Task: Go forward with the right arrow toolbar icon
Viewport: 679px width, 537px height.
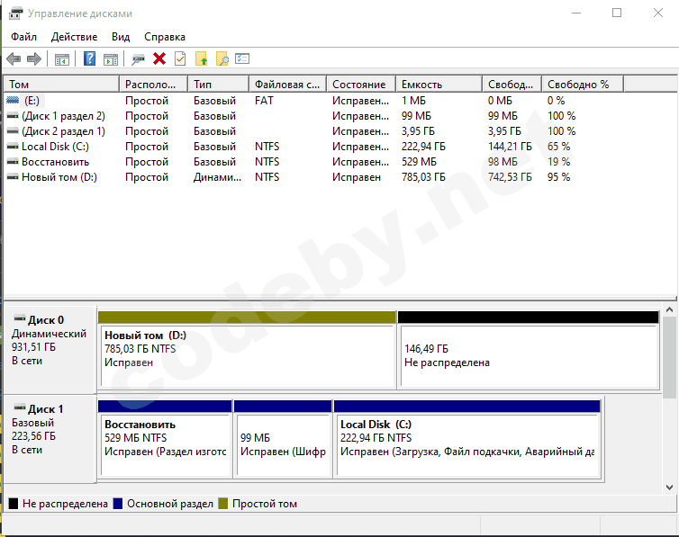Action: (34, 58)
